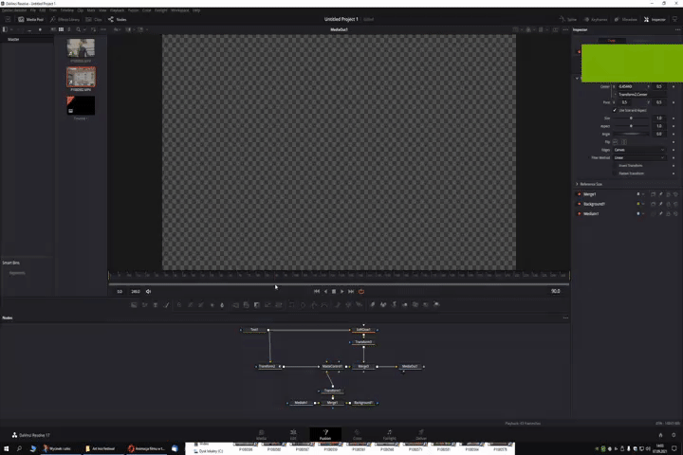The height and width of the screenshot is (455, 683).
Task: Select the MediaOut1 node
Action: [410, 366]
